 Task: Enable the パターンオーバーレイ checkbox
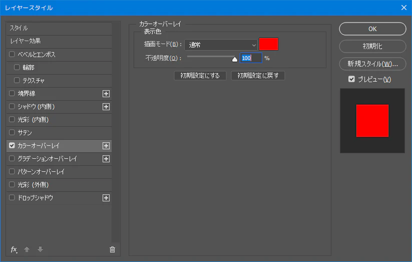(x=12, y=171)
